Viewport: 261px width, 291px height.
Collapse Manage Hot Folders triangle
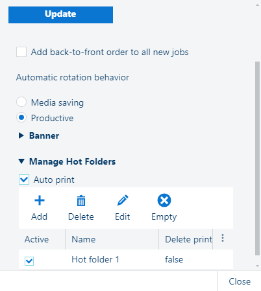[21, 161]
